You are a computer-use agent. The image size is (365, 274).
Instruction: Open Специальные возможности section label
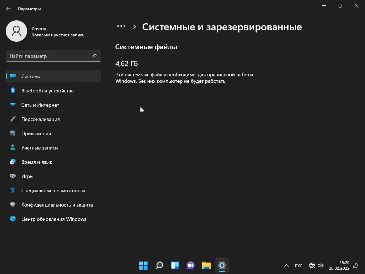coord(53,191)
